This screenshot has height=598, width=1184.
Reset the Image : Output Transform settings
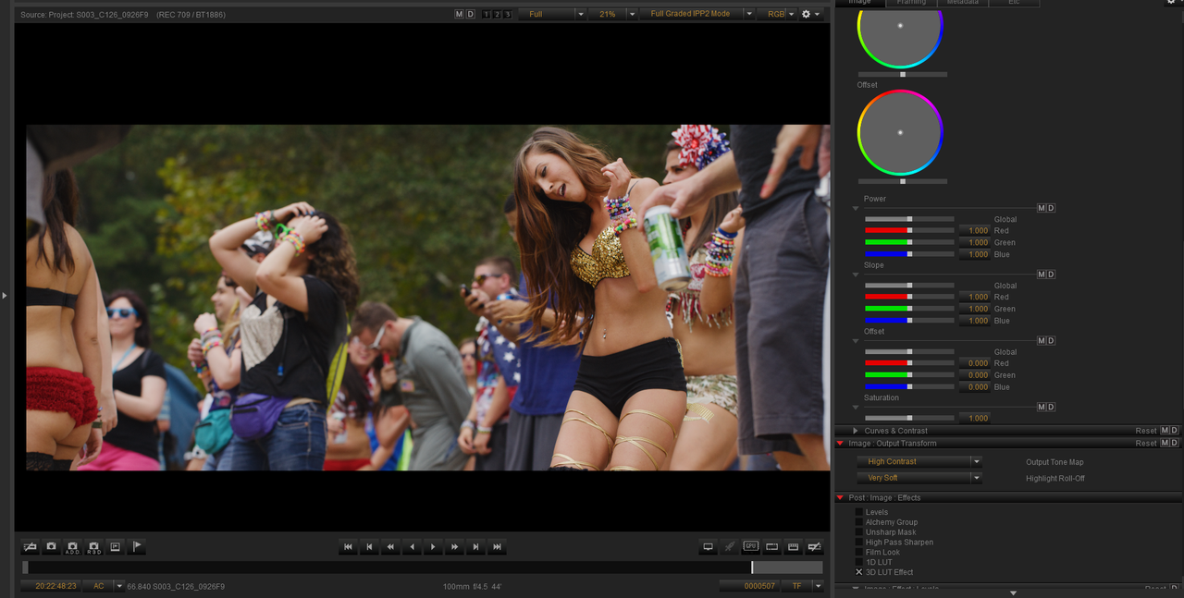click(x=1146, y=444)
